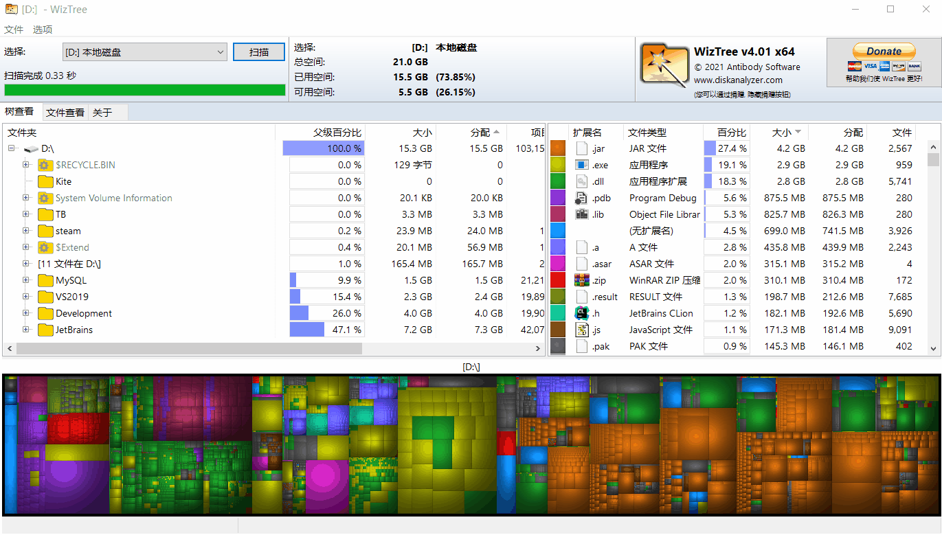Image resolution: width=942 pixels, height=535 pixels.
Task: Open the 选项 menu
Action: (43, 30)
